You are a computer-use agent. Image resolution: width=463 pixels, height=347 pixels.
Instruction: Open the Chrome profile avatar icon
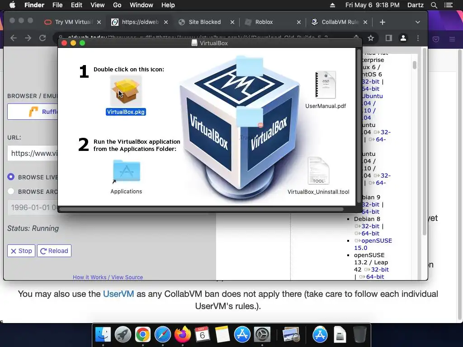pos(403,38)
